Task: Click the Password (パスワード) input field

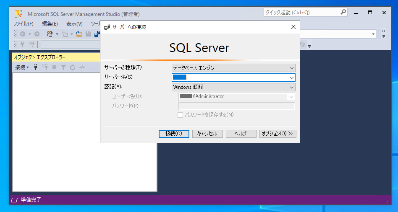Action: 237,106
